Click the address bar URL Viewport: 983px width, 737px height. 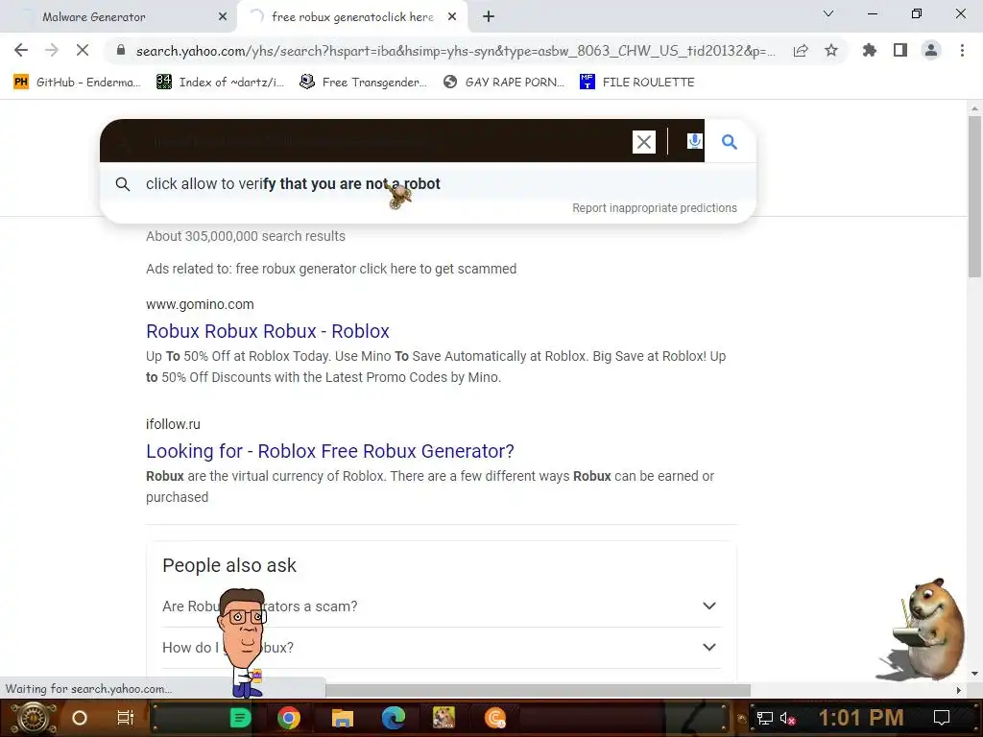coord(456,51)
